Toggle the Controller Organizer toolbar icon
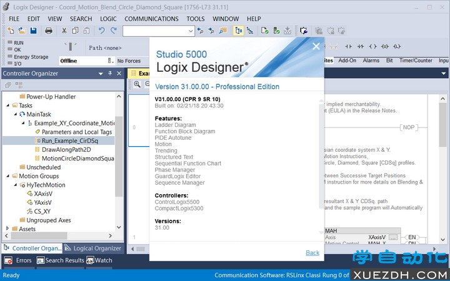Viewport: 450px width, 281px height. [x=239, y=31]
